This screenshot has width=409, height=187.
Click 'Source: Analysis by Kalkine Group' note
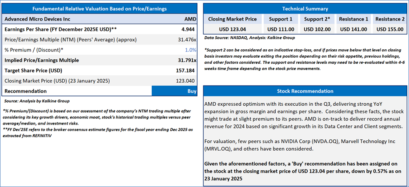[37, 101]
